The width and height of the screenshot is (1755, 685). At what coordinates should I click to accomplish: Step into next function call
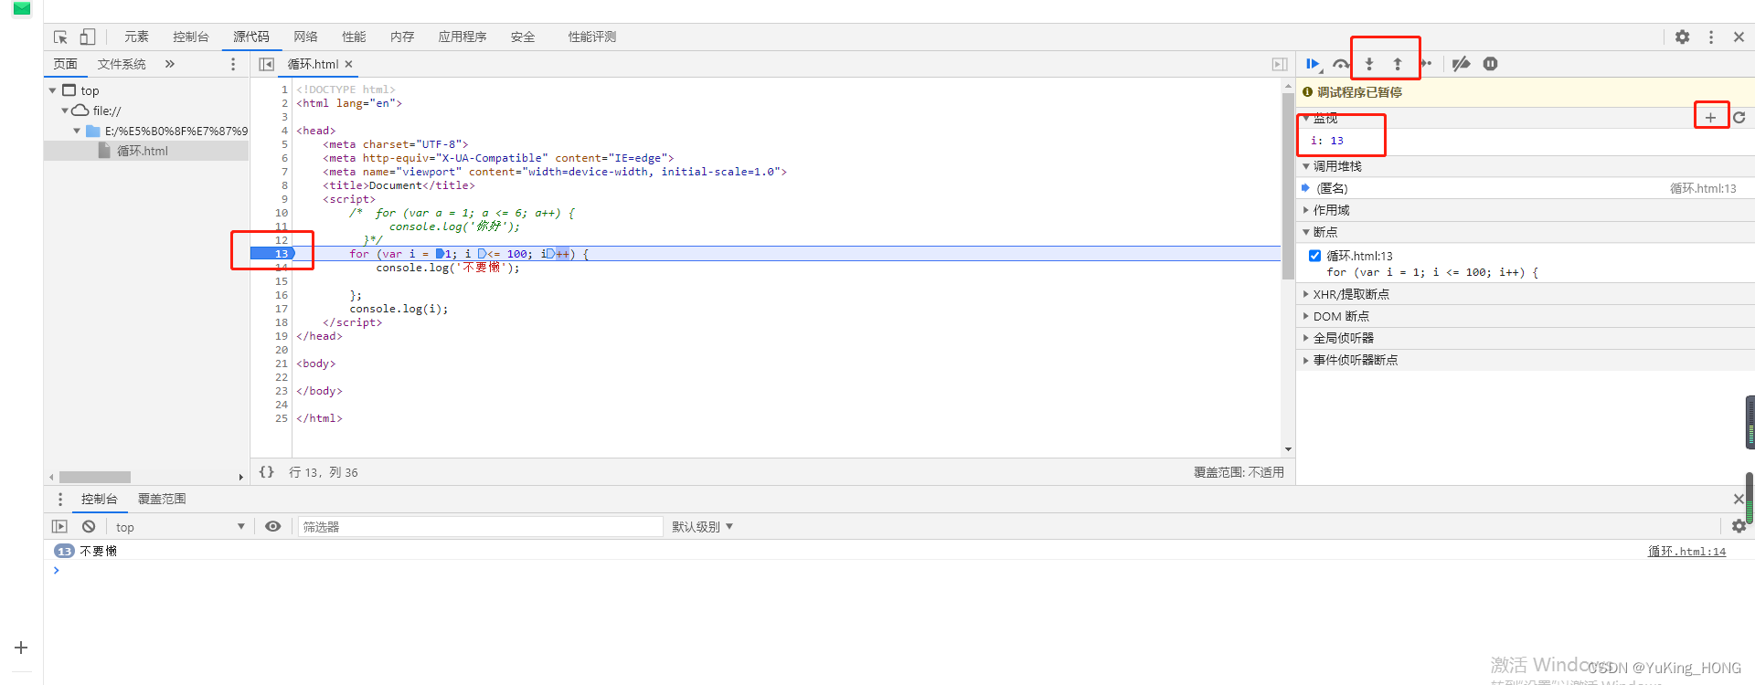(x=1369, y=64)
